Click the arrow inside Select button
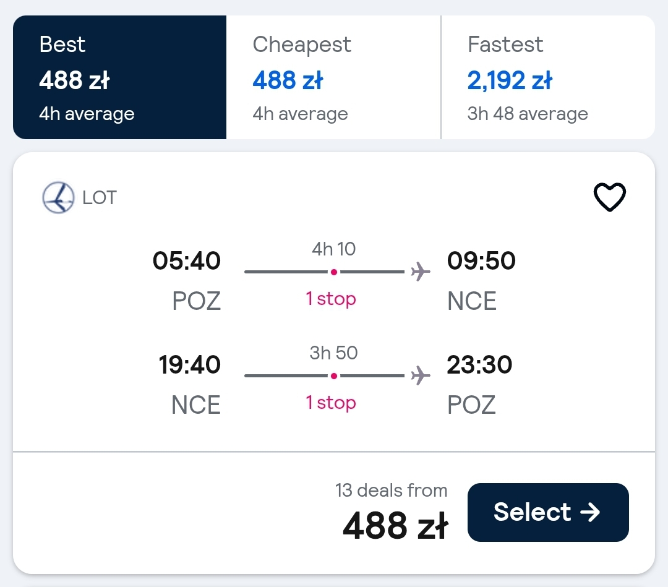 coord(591,512)
